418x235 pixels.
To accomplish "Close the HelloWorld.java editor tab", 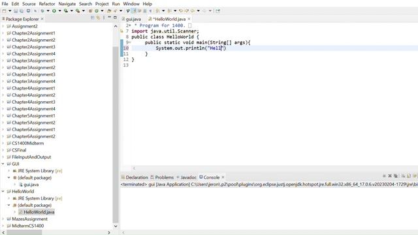I will pyautogui.click(x=189, y=19).
